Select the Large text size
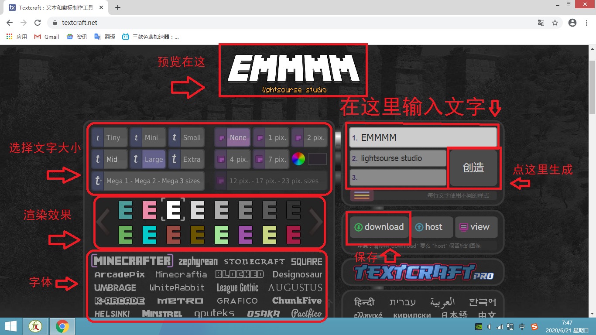Image resolution: width=596 pixels, height=335 pixels. point(148,159)
